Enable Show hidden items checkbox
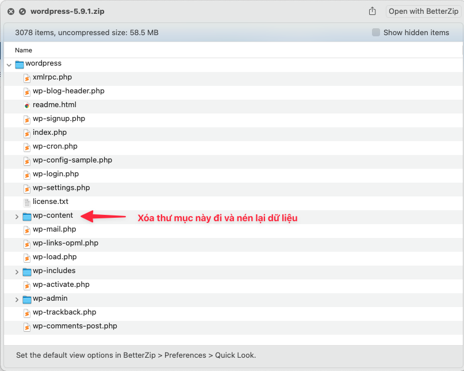 click(376, 32)
